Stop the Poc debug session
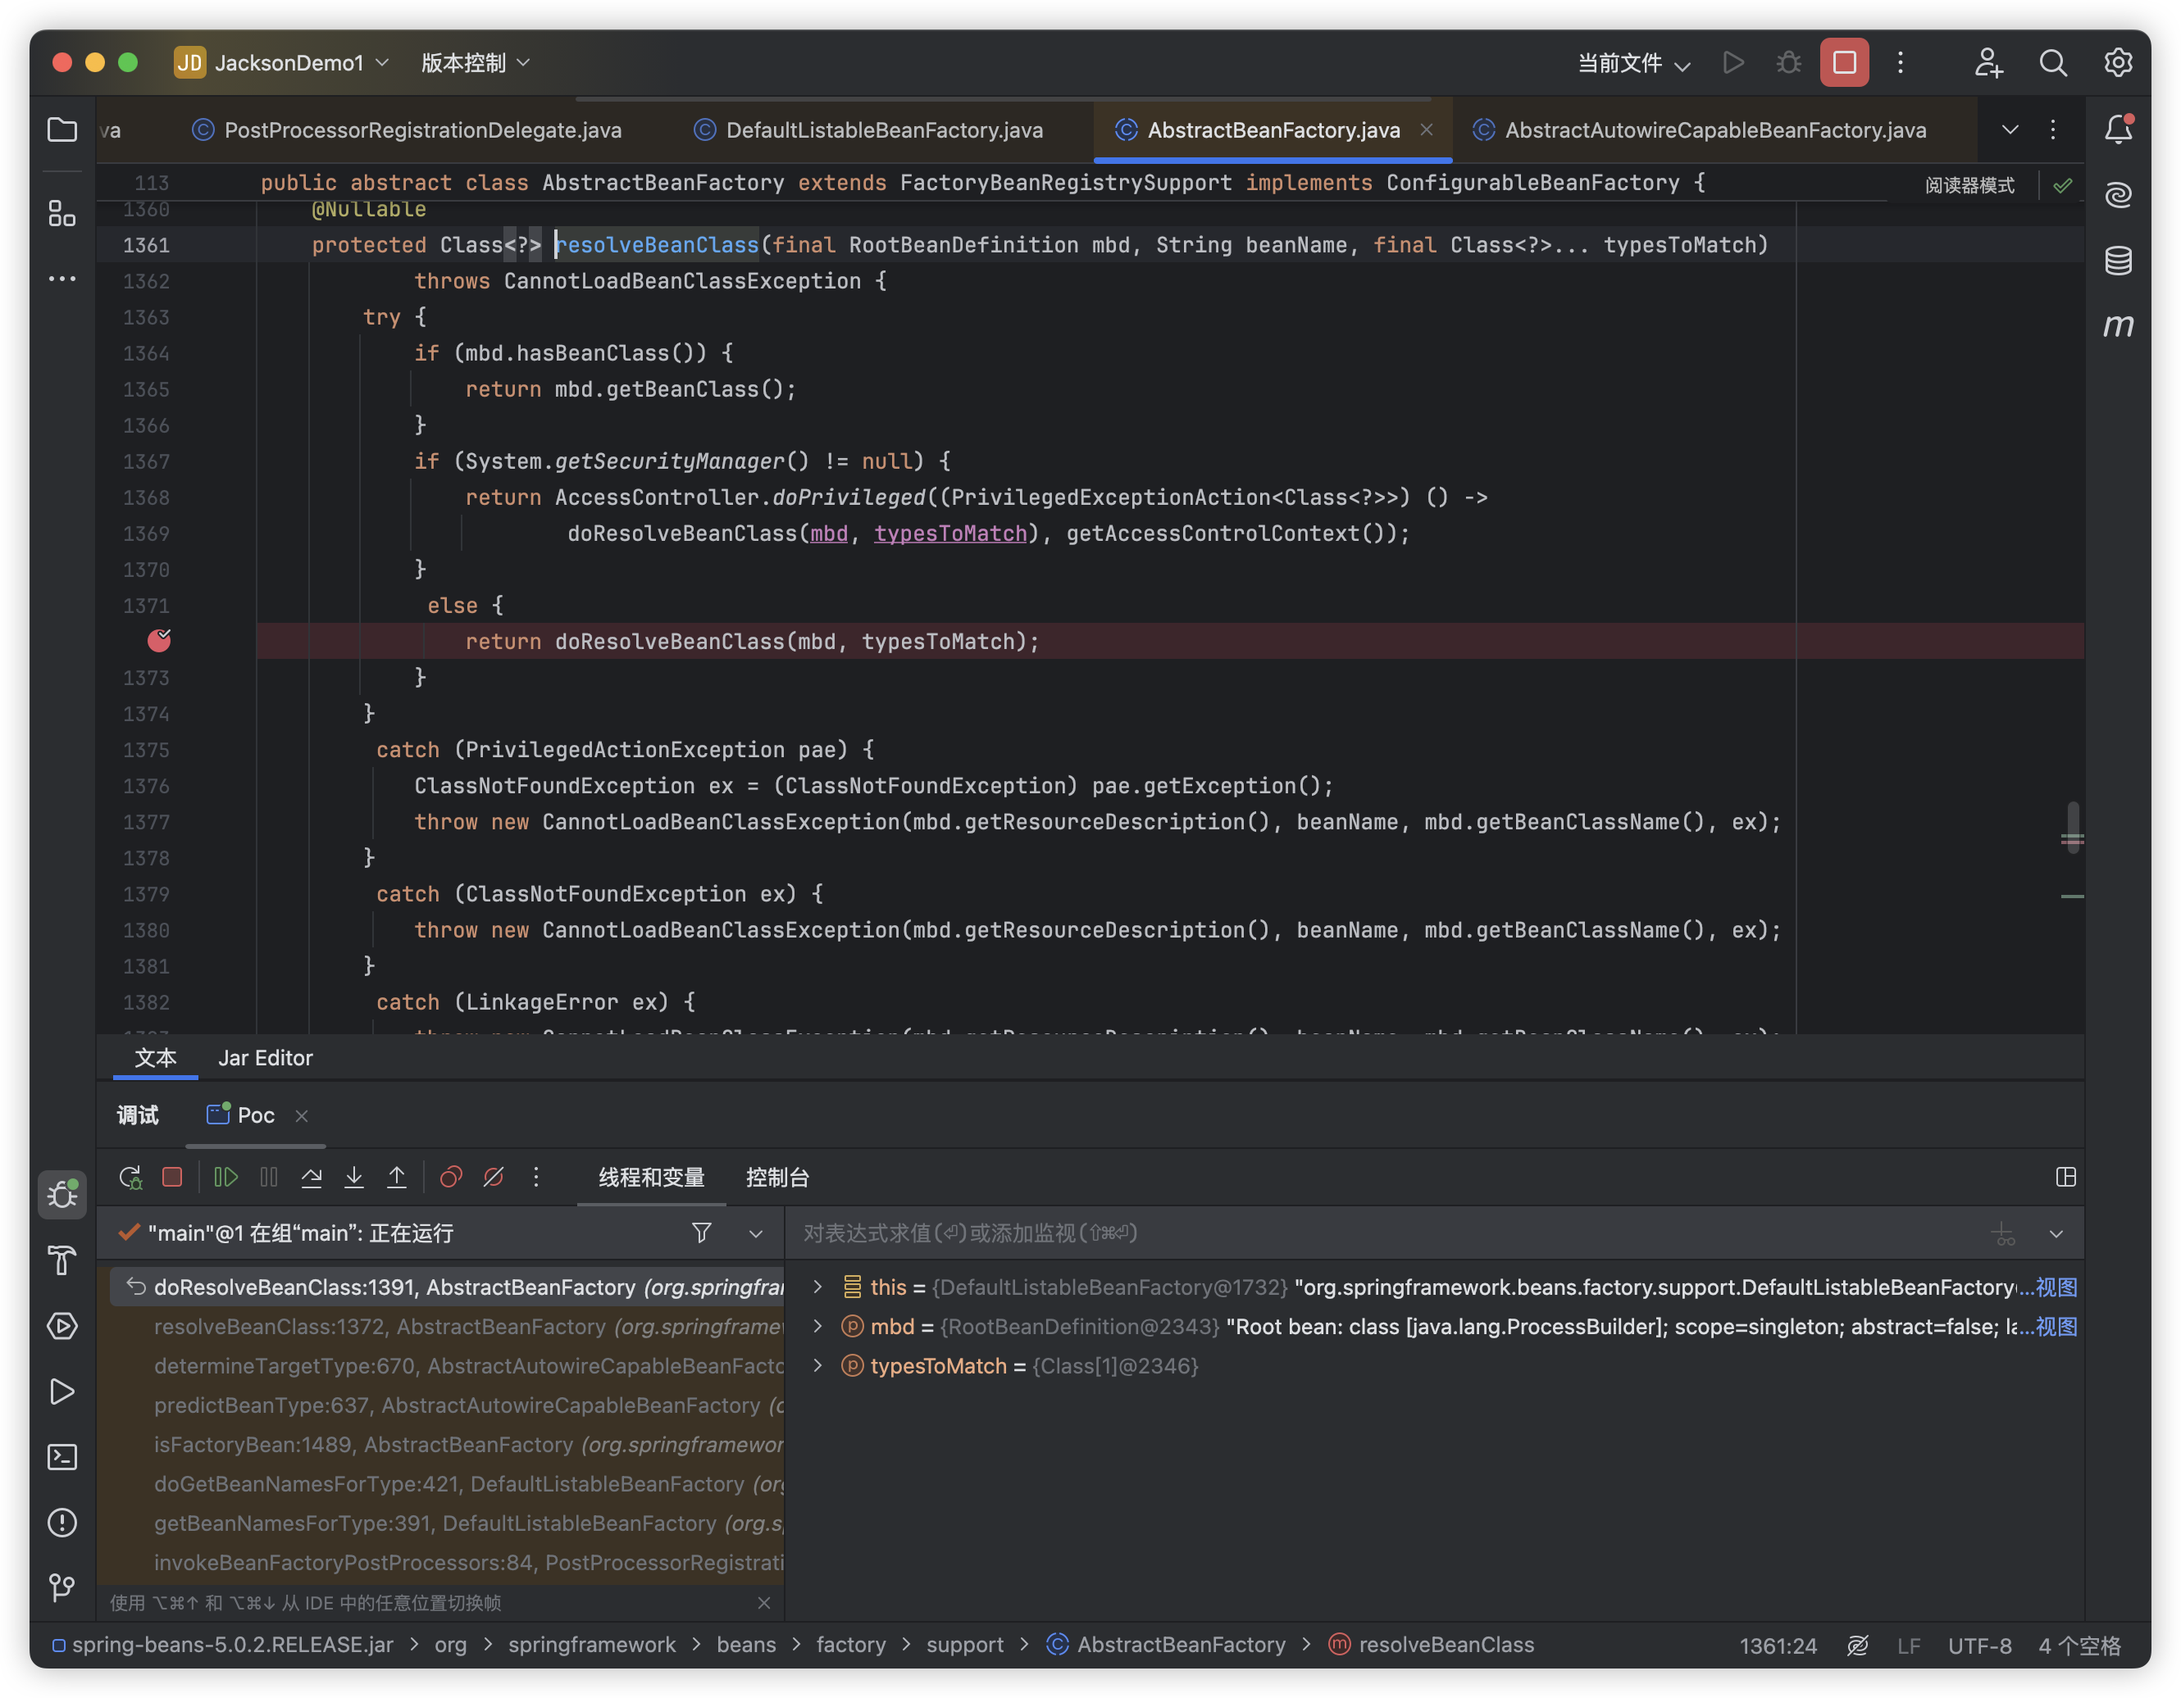2181x1698 pixels. pyautogui.click(x=173, y=1178)
